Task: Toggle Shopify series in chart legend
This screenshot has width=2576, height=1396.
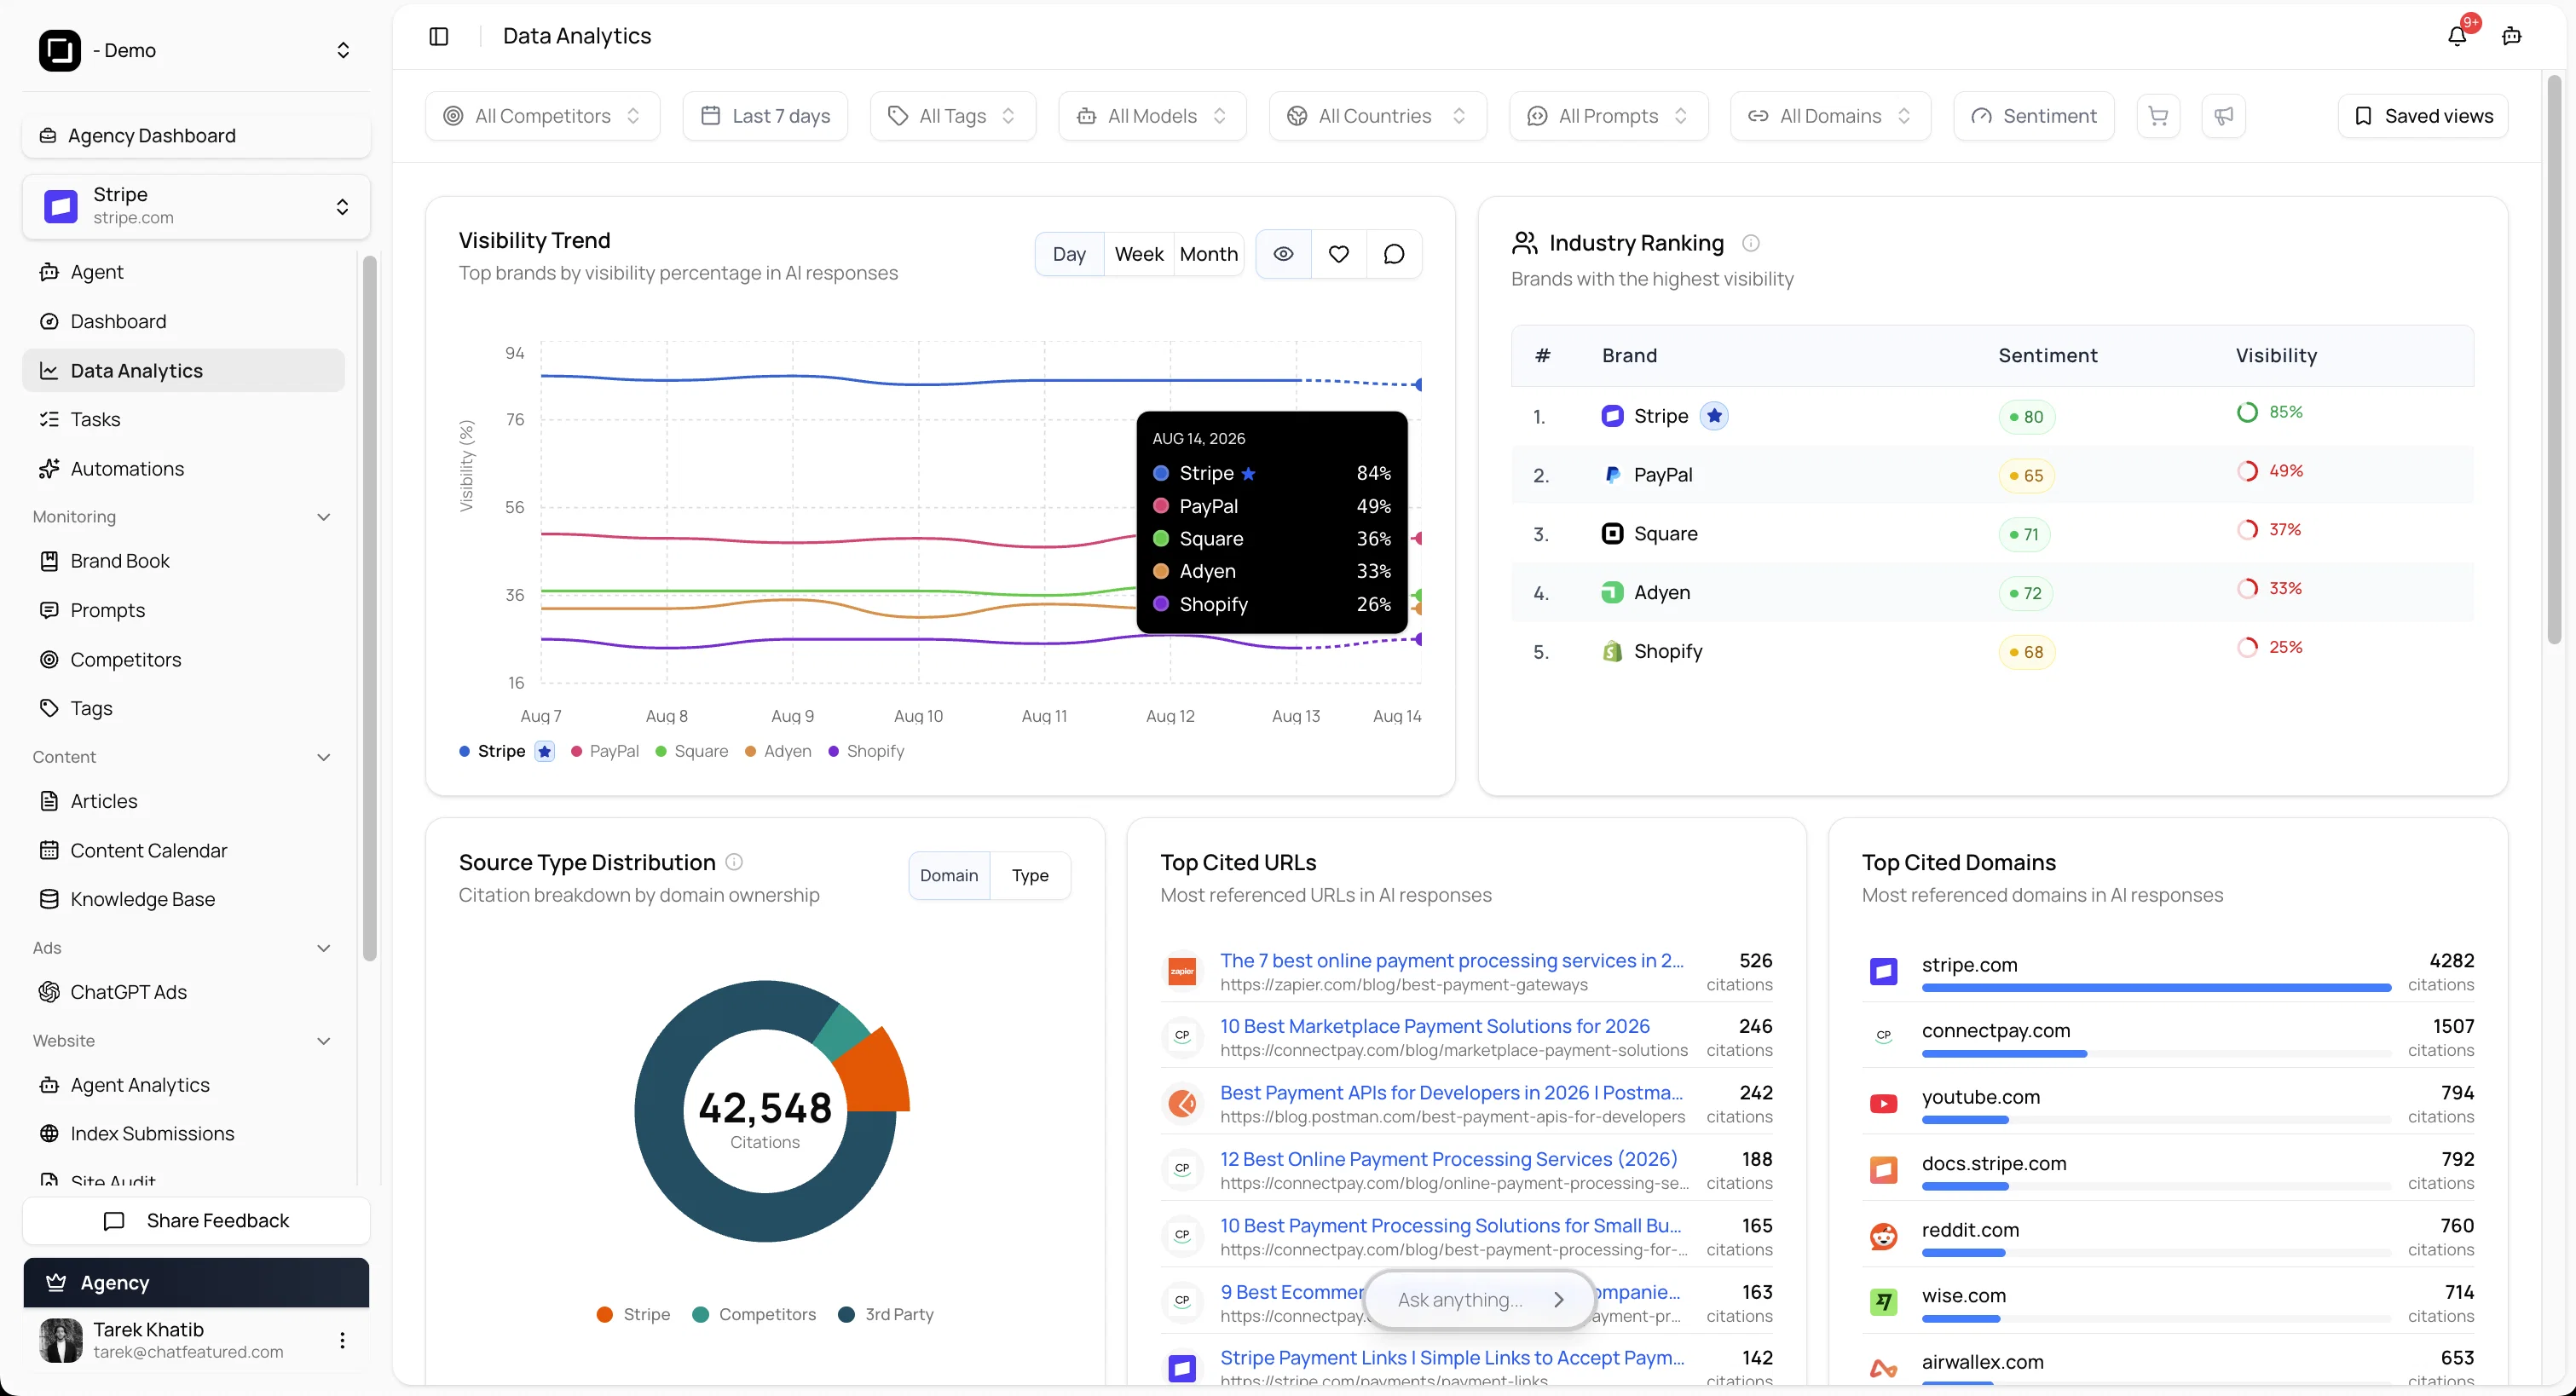Action: pyautogui.click(x=865, y=751)
